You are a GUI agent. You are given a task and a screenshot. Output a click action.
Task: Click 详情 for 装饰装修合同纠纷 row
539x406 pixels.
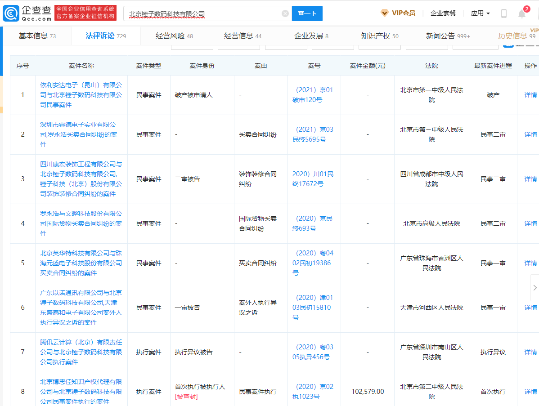[530, 179]
